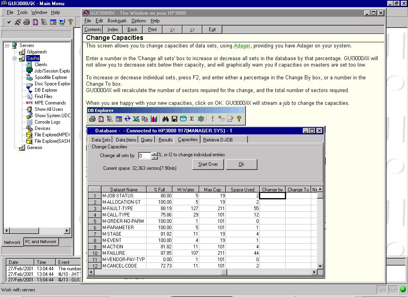Increase the Change all sets percentage spinner
Image resolution: width=408 pixels, height=297 pixels.
[x=155, y=153]
